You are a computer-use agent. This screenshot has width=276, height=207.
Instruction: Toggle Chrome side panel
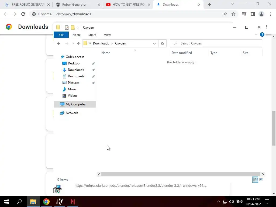253,14
